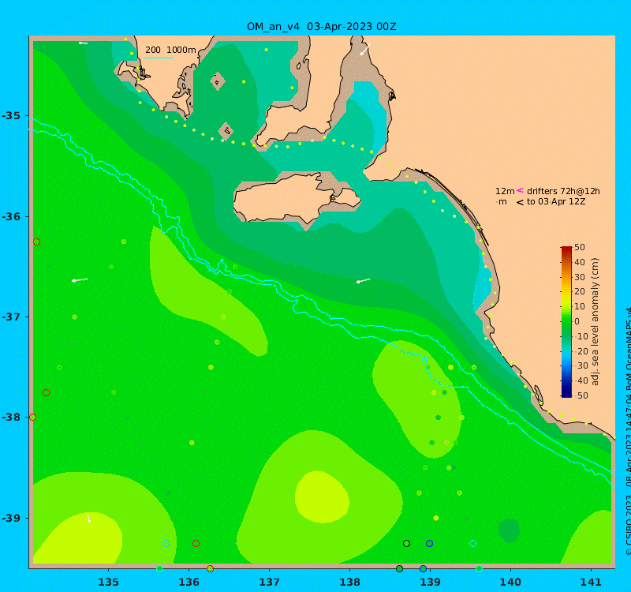Click the dark blue bottom of the colorbar
This screenshot has height=592, width=631.
(x=566, y=394)
